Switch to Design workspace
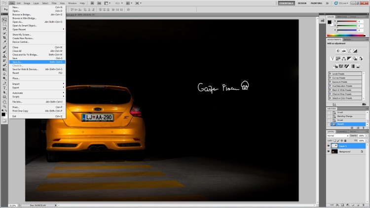Image resolution: width=370 pixels, height=208 pixels. [x=302, y=3]
